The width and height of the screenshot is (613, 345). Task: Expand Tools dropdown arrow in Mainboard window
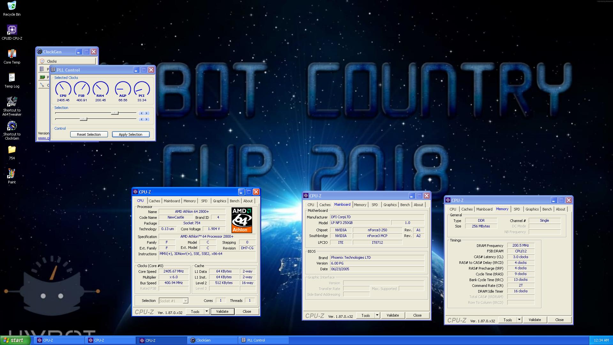pyautogui.click(x=377, y=315)
